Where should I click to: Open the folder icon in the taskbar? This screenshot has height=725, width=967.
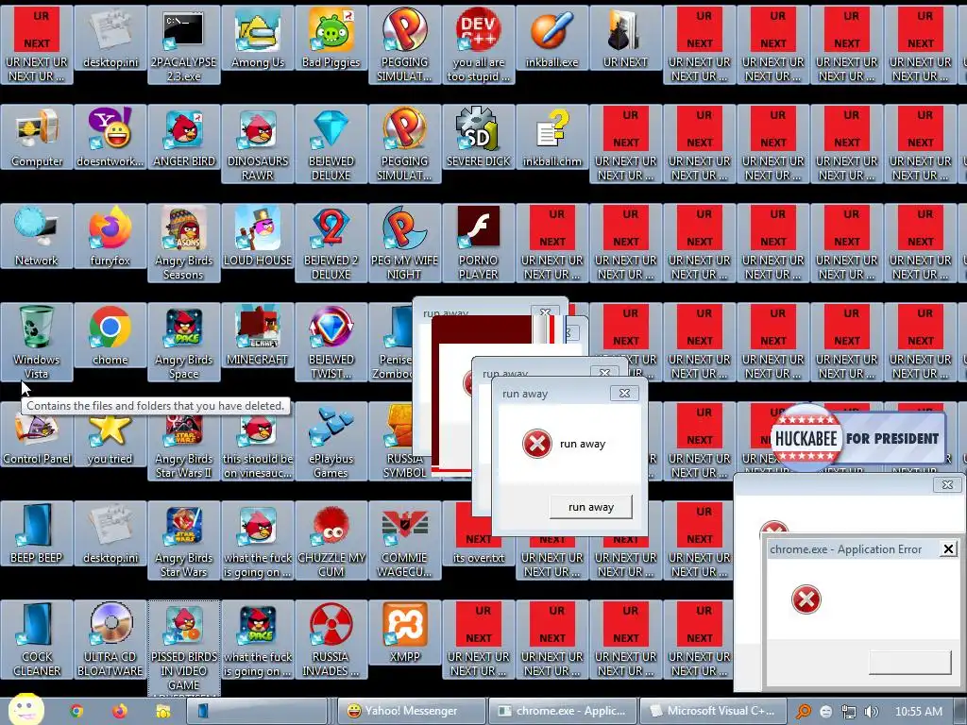click(162, 712)
